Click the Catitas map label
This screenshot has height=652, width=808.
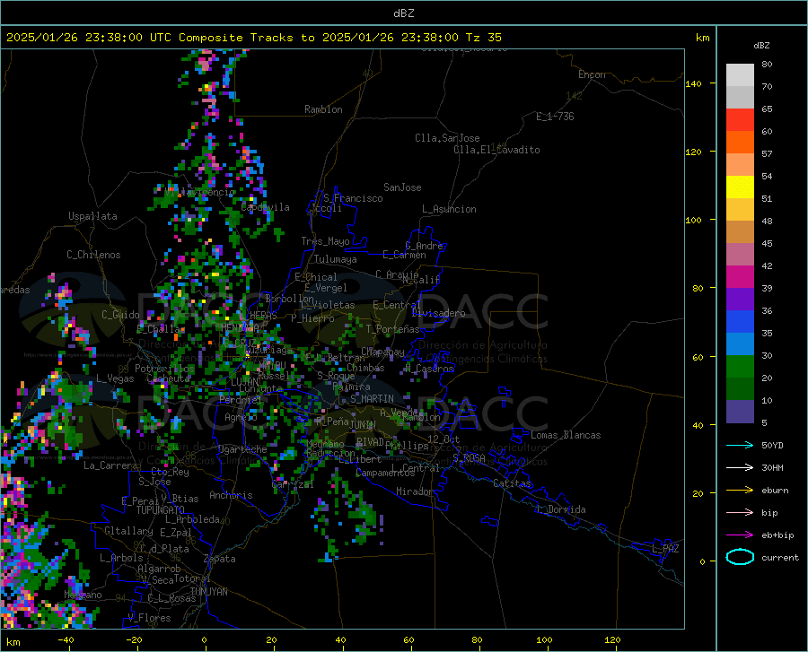pos(512,483)
